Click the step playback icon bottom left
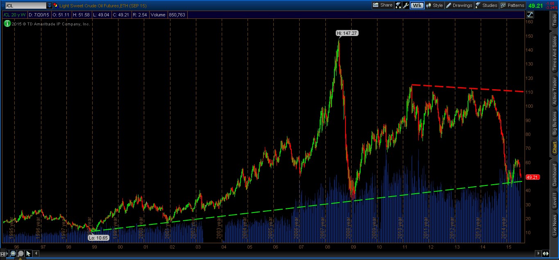The height and width of the screenshot is (260, 559). 3,254
